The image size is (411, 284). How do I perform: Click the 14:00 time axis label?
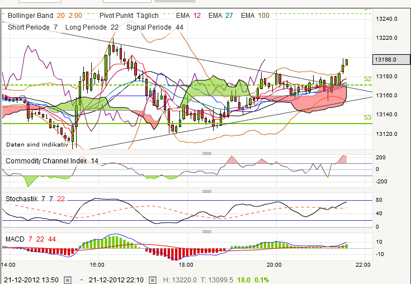[8, 264]
